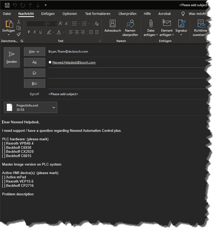Open the Acrobat tab
This screenshot has height=232, width=217.
coord(164,14)
